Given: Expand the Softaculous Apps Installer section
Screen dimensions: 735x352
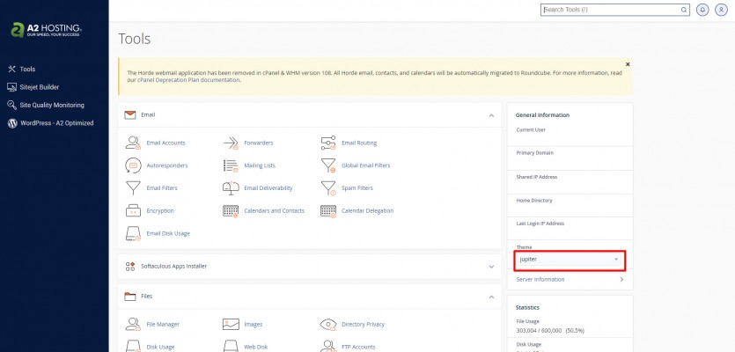Looking at the screenshot, I should tap(491, 266).
